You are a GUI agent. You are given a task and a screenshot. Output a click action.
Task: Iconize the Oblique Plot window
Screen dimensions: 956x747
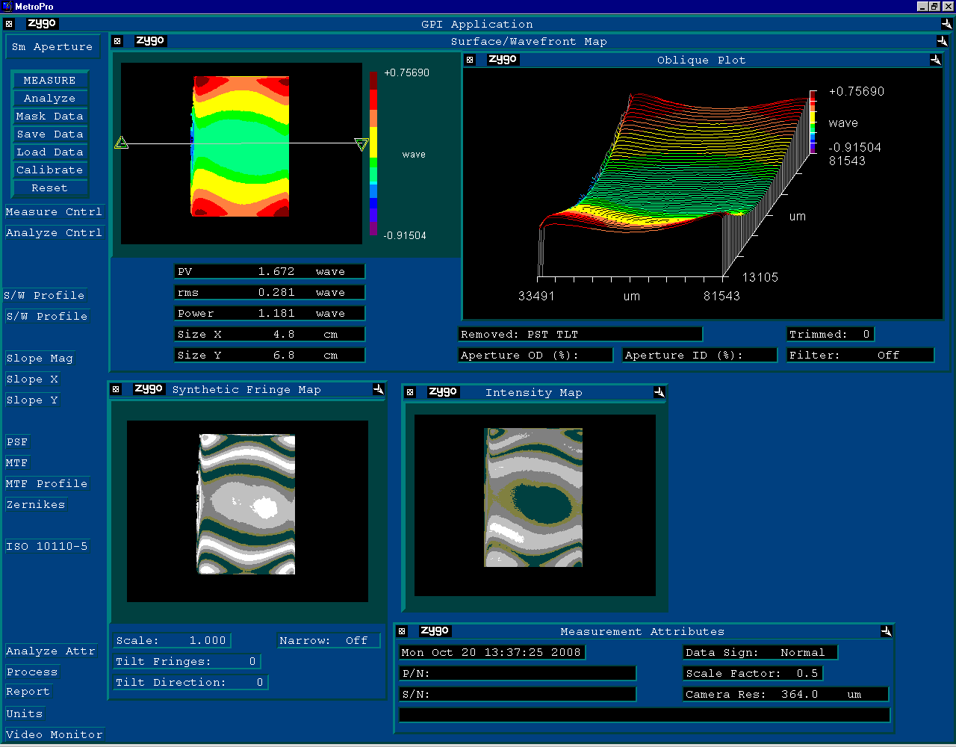[x=936, y=60]
